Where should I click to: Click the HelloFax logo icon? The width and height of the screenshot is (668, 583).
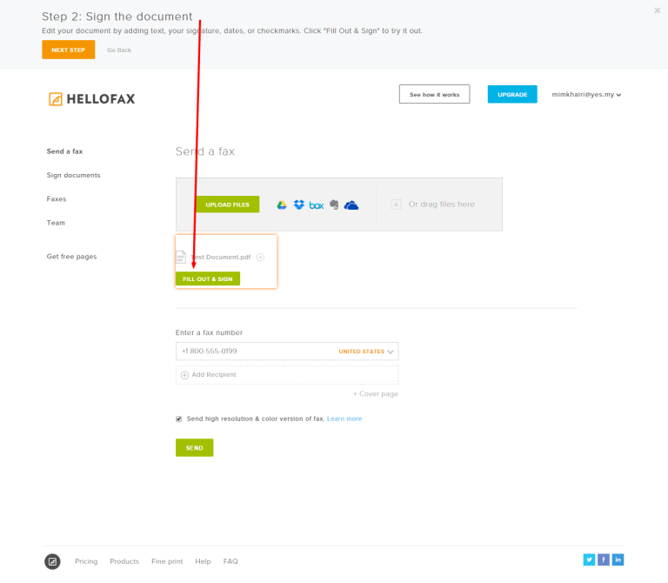click(x=56, y=99)
